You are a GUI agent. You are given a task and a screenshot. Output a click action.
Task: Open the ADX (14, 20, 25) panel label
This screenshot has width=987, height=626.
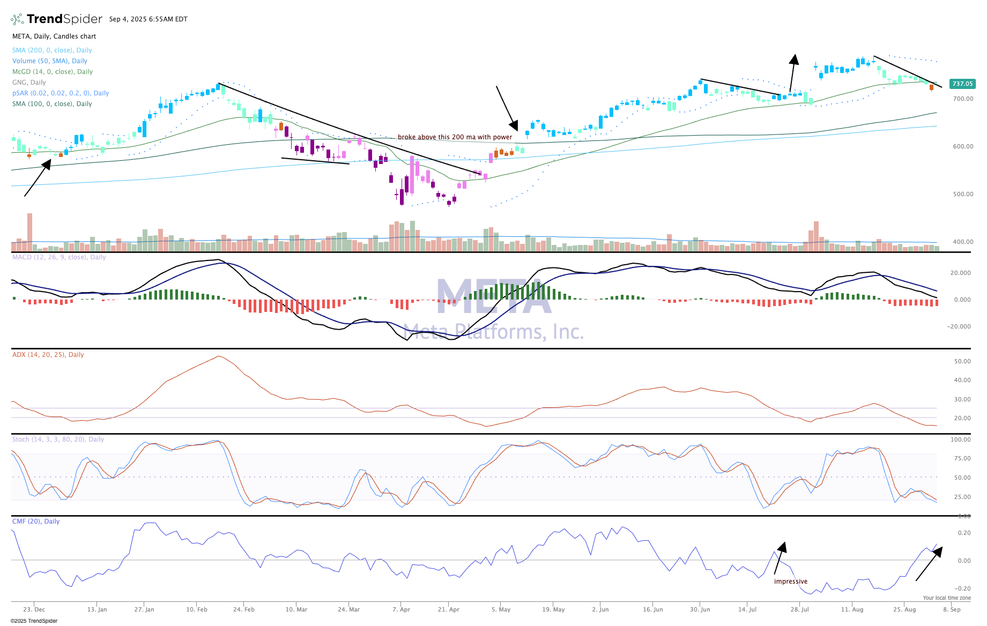(48, 355)
